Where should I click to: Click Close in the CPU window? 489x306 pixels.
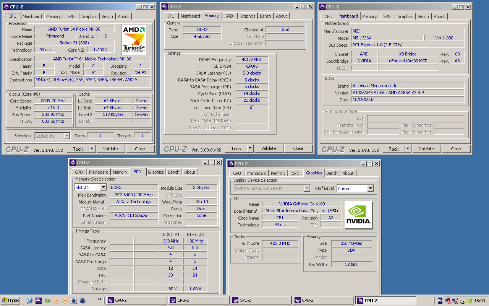[140, 149]
